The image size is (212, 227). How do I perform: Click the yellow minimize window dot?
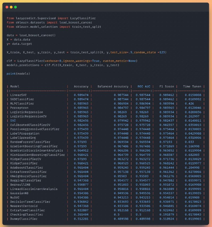[x=11, y=7]
